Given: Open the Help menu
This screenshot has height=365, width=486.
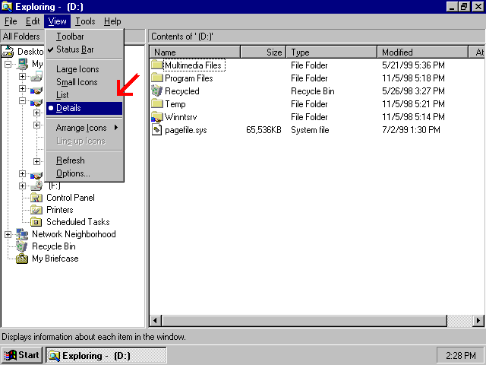Looking at the screenshot, I should pos(112,21).
